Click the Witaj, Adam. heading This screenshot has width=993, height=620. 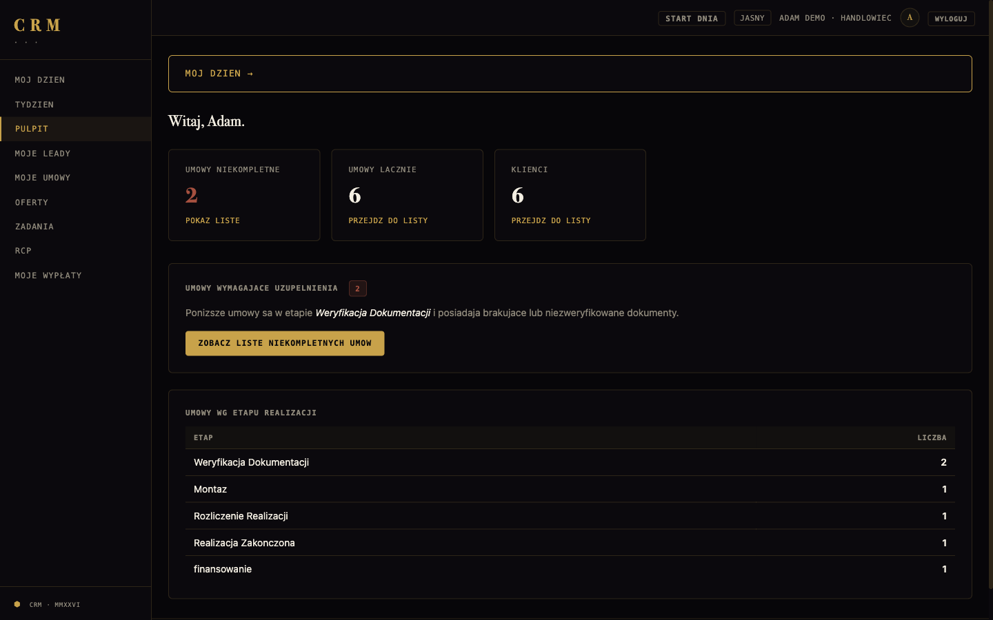click(206, 121)
